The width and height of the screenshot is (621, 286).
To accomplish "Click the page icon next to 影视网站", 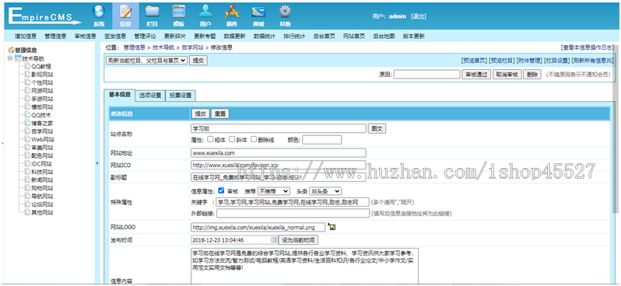I will [27, 75].
